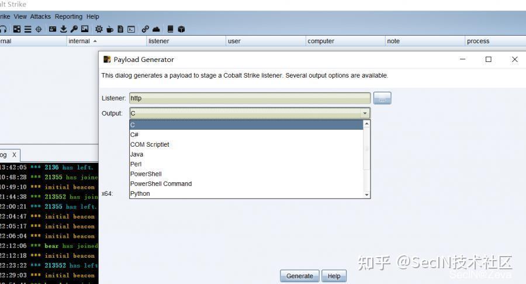Sort by the listener column header
Viewport: 526px width, 284px height.
186,41
